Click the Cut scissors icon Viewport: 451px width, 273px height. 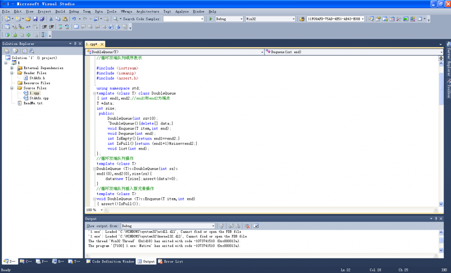pos(51,19)
